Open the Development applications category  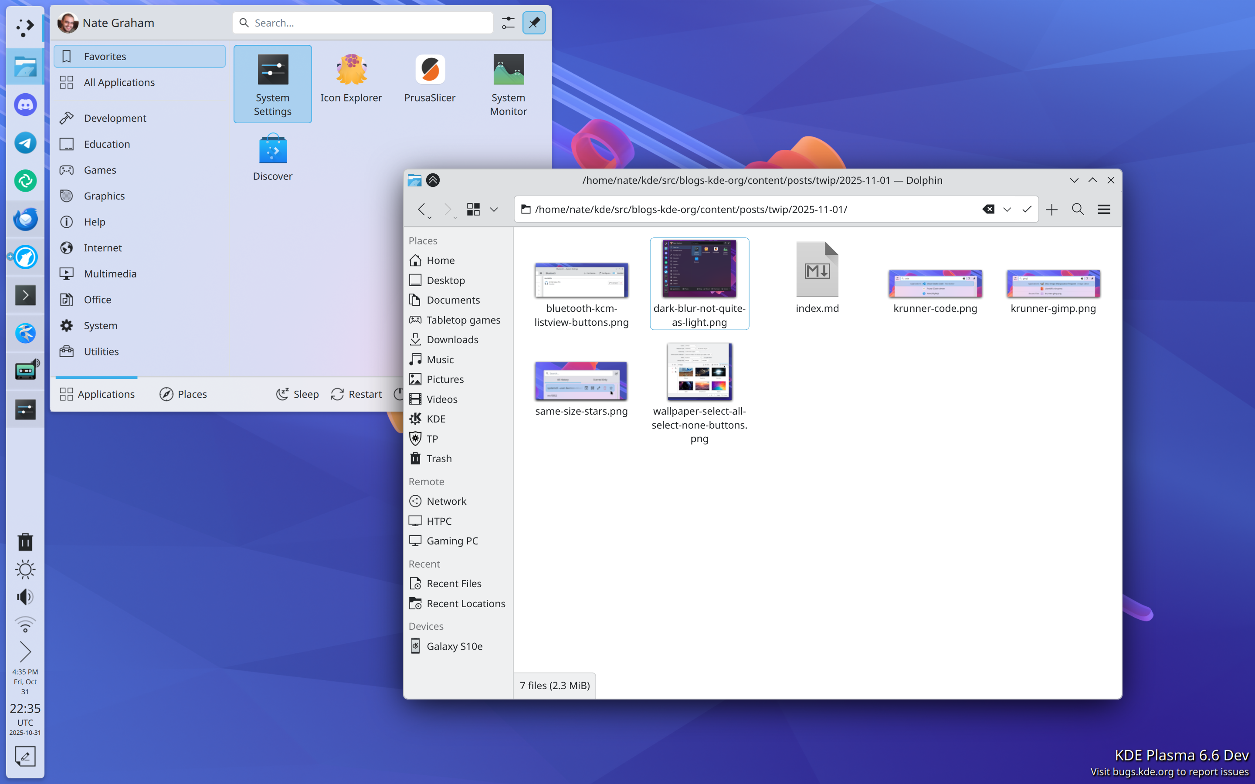tap(115, 118)
